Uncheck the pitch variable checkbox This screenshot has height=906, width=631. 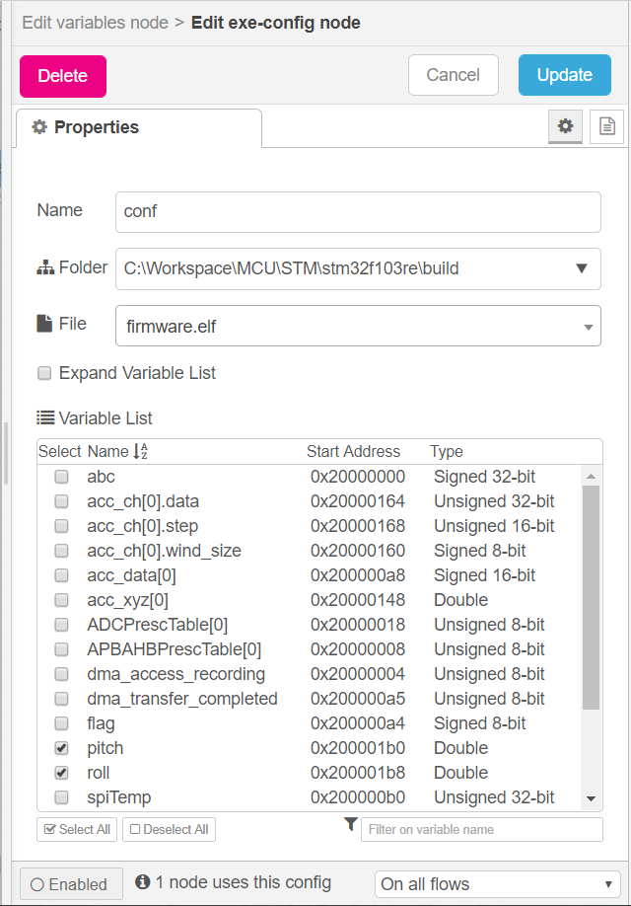click(61, 748)
